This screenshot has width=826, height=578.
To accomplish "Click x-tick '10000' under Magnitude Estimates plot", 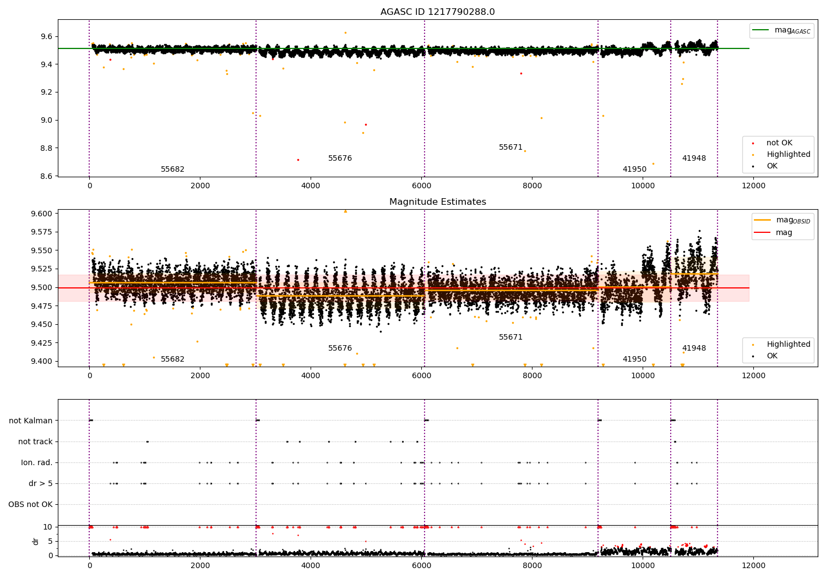I will coord(643,376).
